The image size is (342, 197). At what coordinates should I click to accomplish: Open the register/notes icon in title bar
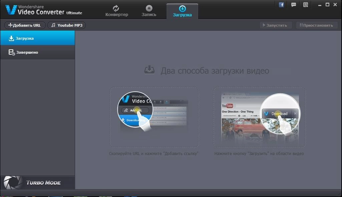pyautogui.click(x=306, y=5)
